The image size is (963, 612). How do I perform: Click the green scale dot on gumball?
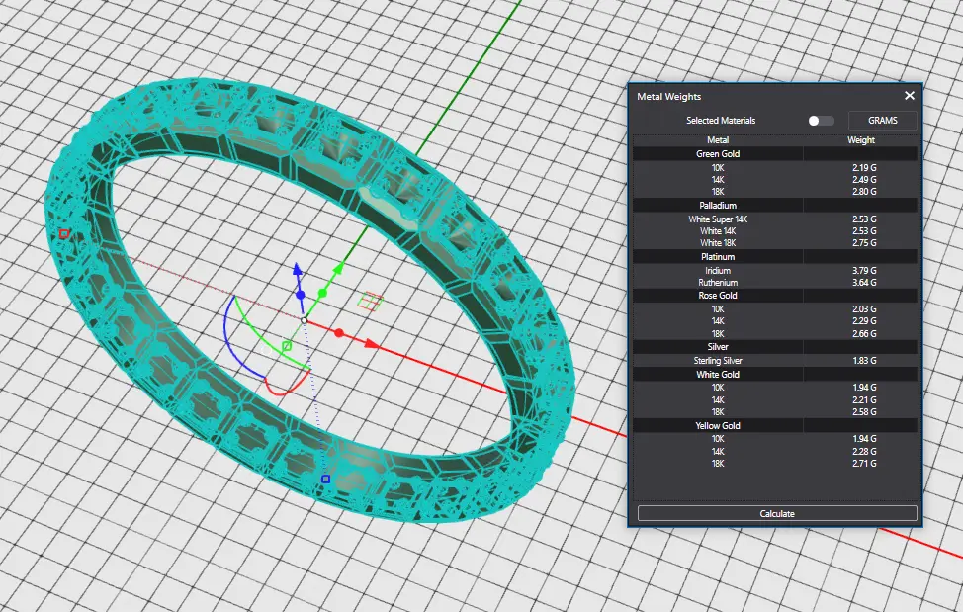pos(321,294)
